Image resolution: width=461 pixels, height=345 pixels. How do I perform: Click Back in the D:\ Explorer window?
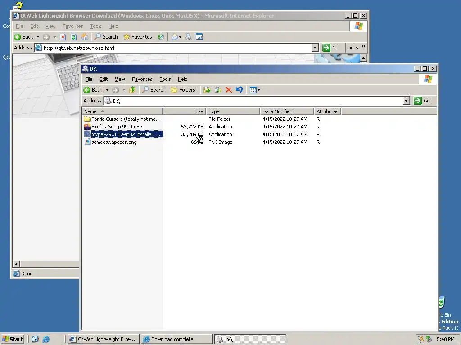[93, 90]
